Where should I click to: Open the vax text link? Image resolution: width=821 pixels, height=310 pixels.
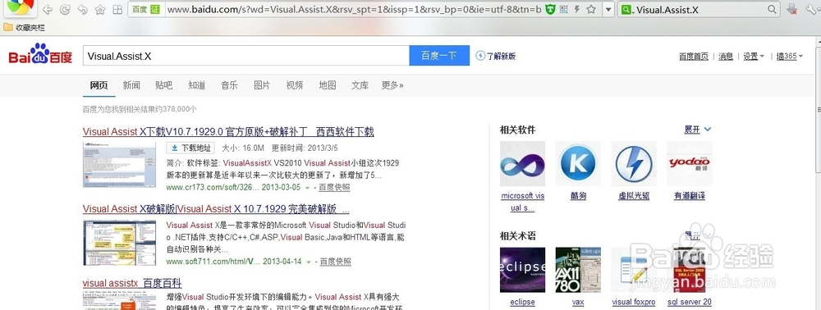[x=578, y=302]
